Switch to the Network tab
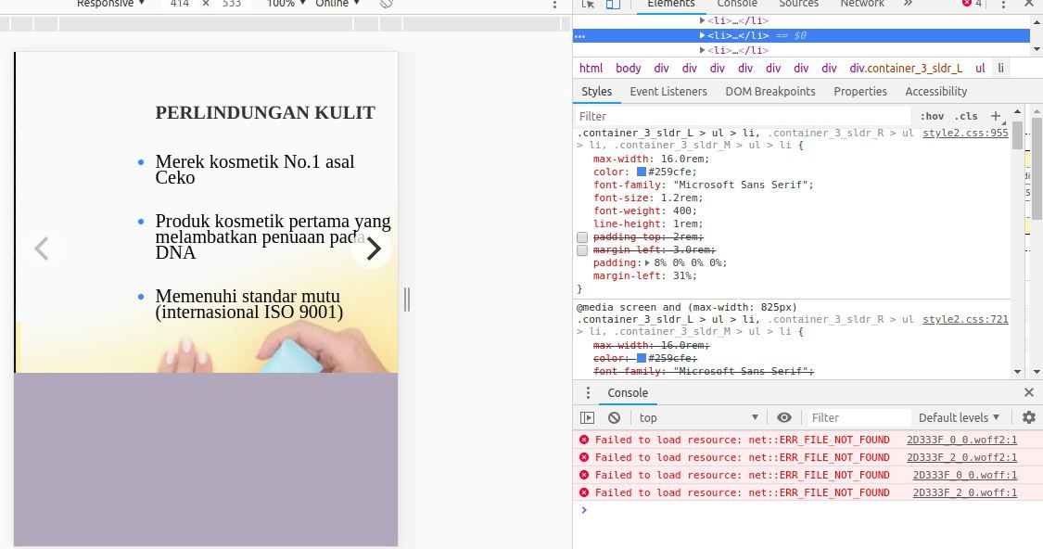Viewport: 1043px width, 549px height. (x=862, y=4)
